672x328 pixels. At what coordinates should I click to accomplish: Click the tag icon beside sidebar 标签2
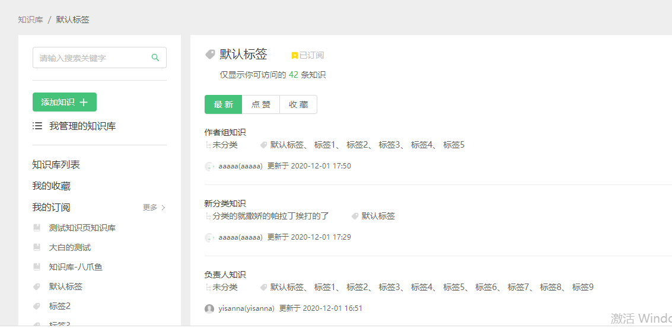37,306
